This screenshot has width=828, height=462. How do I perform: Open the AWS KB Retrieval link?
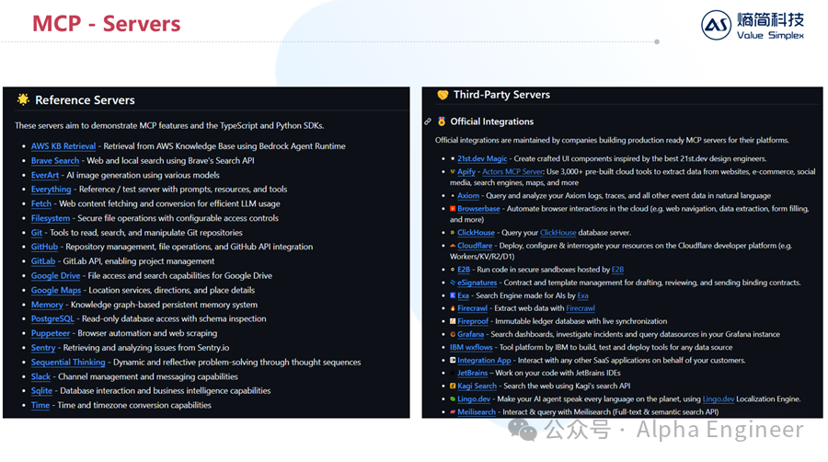(63, 146)
